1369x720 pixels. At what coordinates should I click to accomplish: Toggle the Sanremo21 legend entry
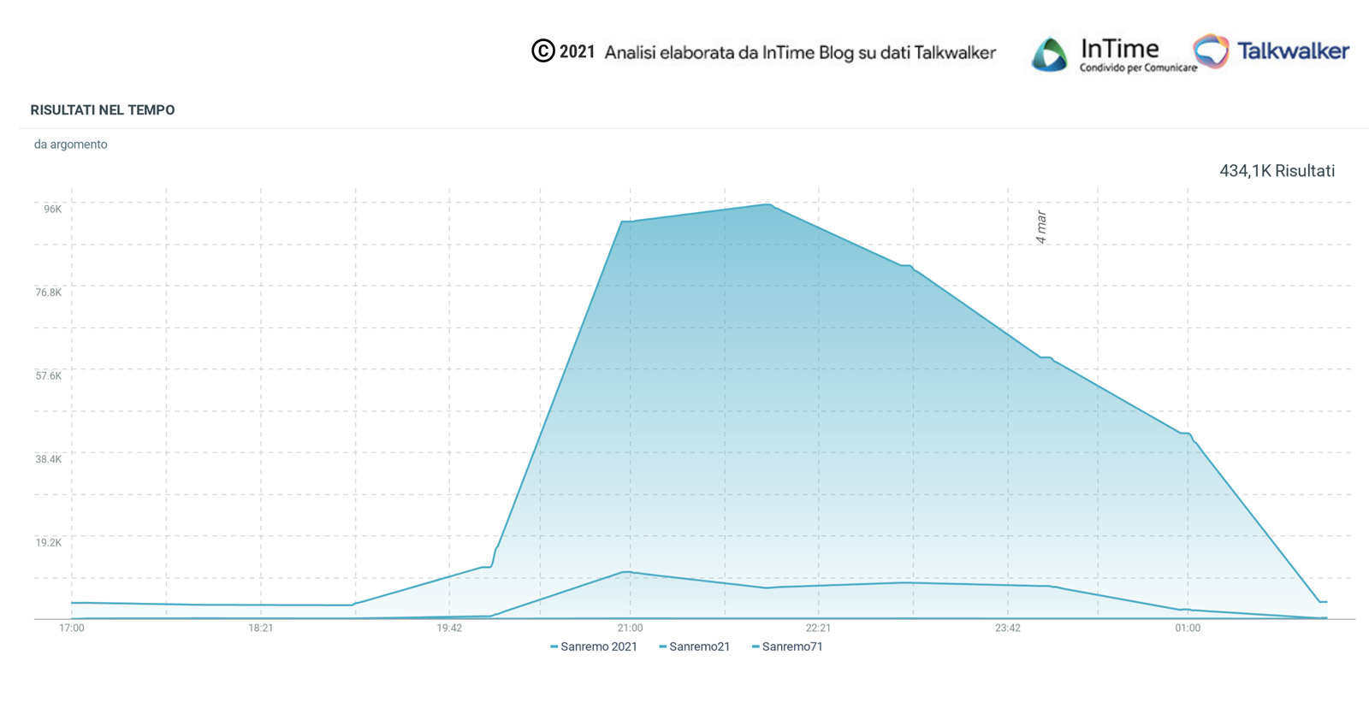point(695,647)
